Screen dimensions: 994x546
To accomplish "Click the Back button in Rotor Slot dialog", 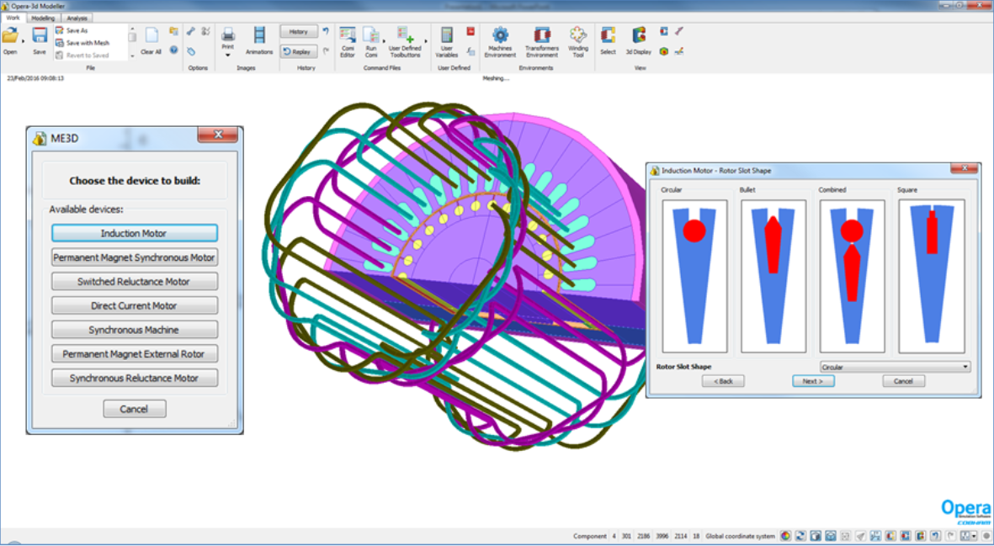I will click(x=723, y=380).
